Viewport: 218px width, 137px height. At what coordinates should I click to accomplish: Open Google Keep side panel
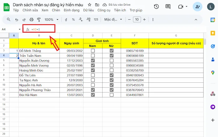[213, 33]
